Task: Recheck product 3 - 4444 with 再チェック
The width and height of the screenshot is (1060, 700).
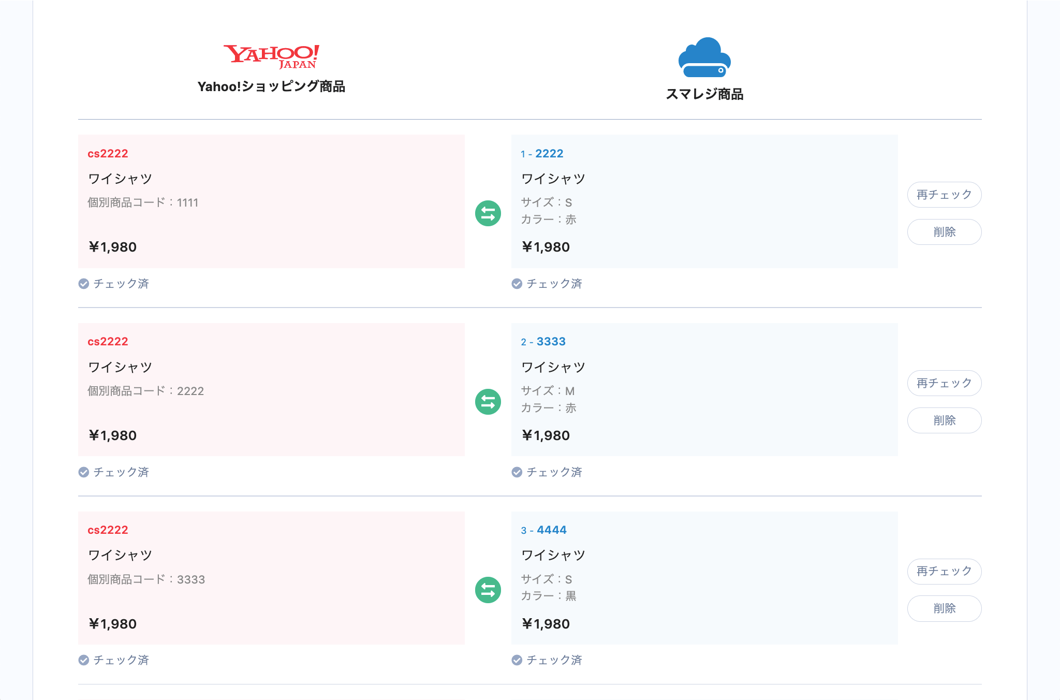Action: point(944,571)
